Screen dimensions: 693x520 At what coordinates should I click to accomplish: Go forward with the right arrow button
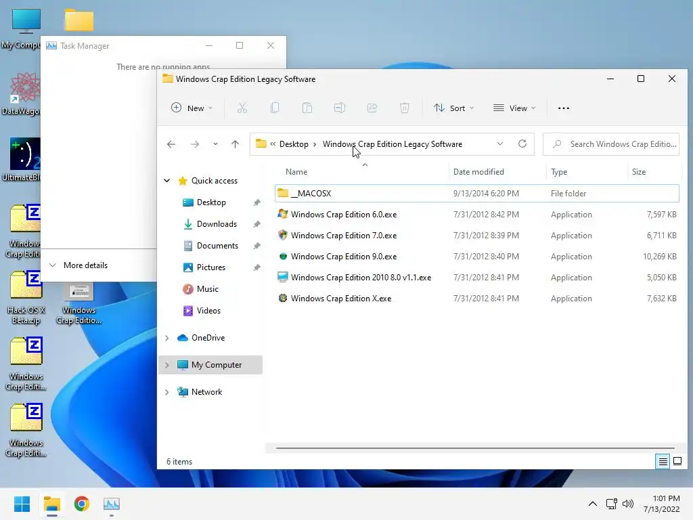(194, 144)
